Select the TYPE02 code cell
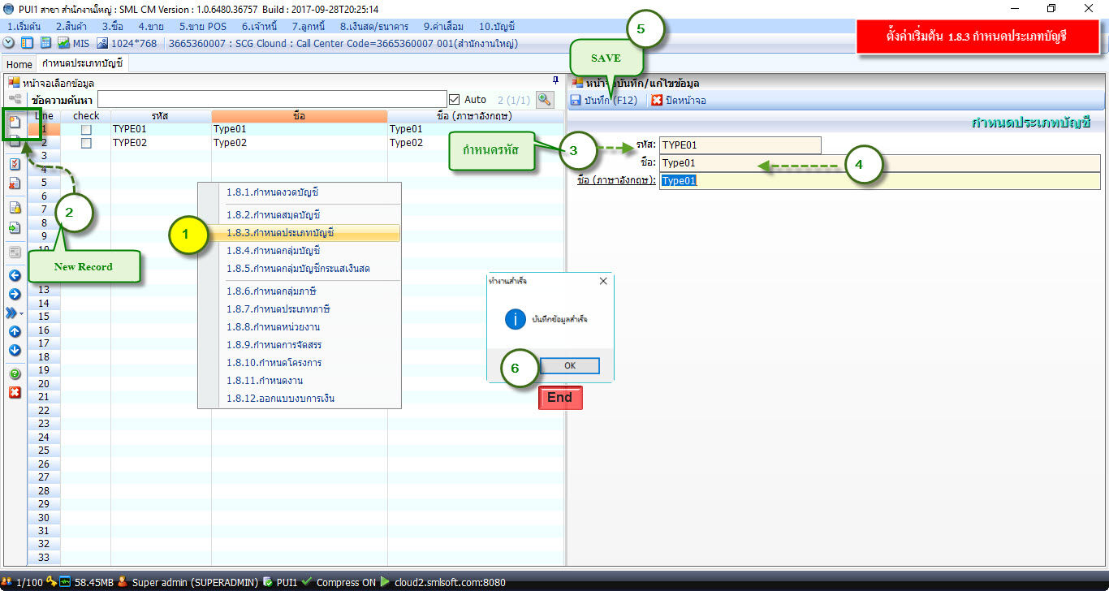Viewport: 1109px width, 591px height. coord(161,143)
